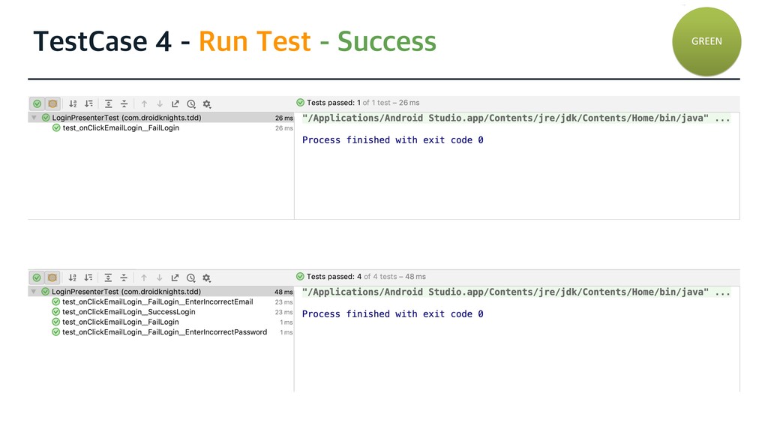
Task: Click the round GREEN badge
Action: tap(706, 41)
